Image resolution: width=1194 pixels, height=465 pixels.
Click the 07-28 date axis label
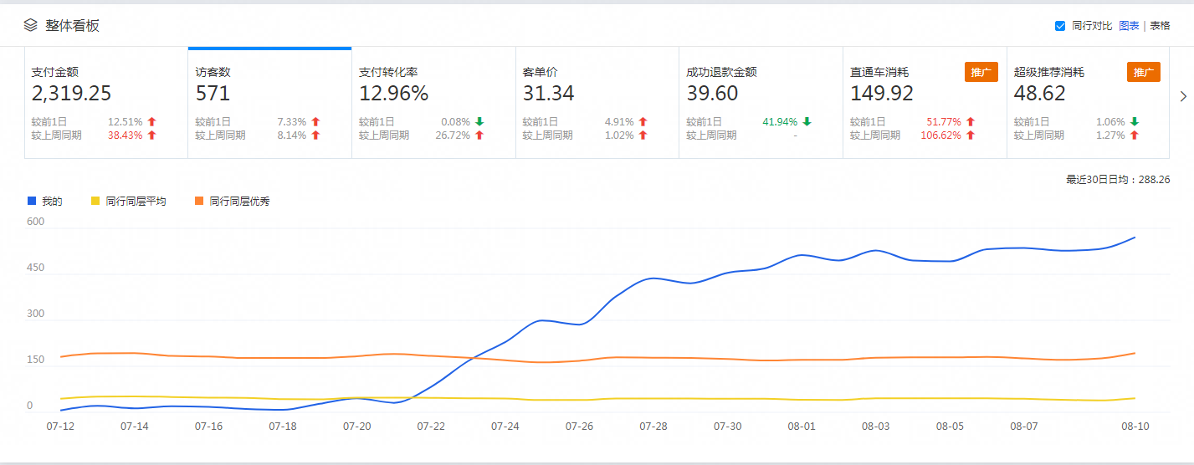653,427
